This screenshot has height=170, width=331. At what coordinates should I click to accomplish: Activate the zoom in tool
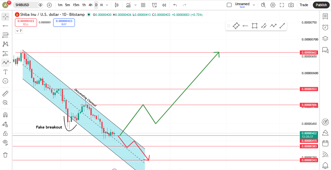6,102
